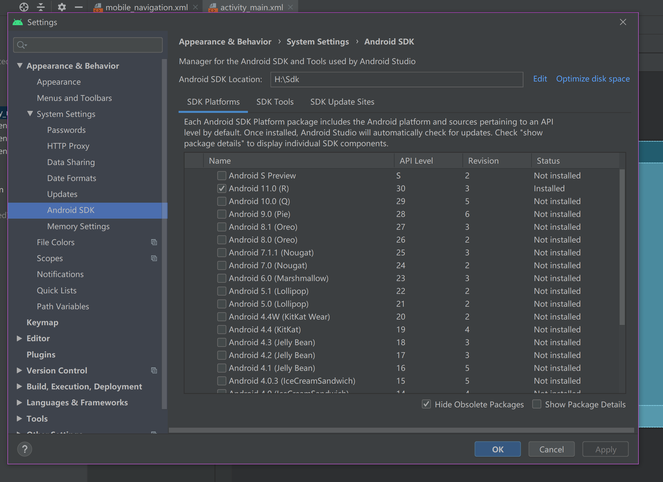663x482 pixels.
Task: Close the activity_main.xml tab
Action: coord(290,7)
